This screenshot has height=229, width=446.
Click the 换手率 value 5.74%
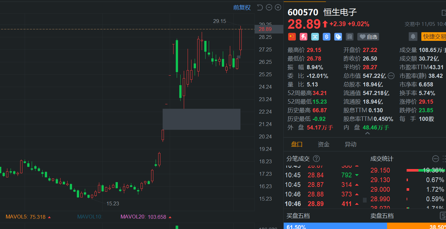click(x=426, y=93)
